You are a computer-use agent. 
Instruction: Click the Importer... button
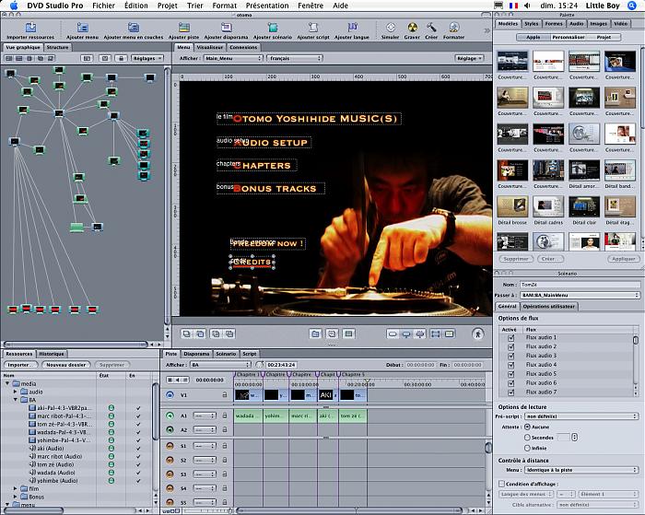tap(19, 365)
